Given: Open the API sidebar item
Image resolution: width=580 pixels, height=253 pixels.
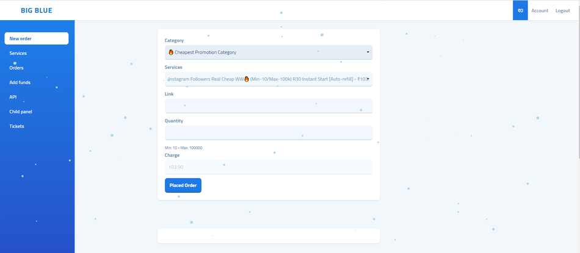Looking at the screenshot, I should tap(13, 97).
